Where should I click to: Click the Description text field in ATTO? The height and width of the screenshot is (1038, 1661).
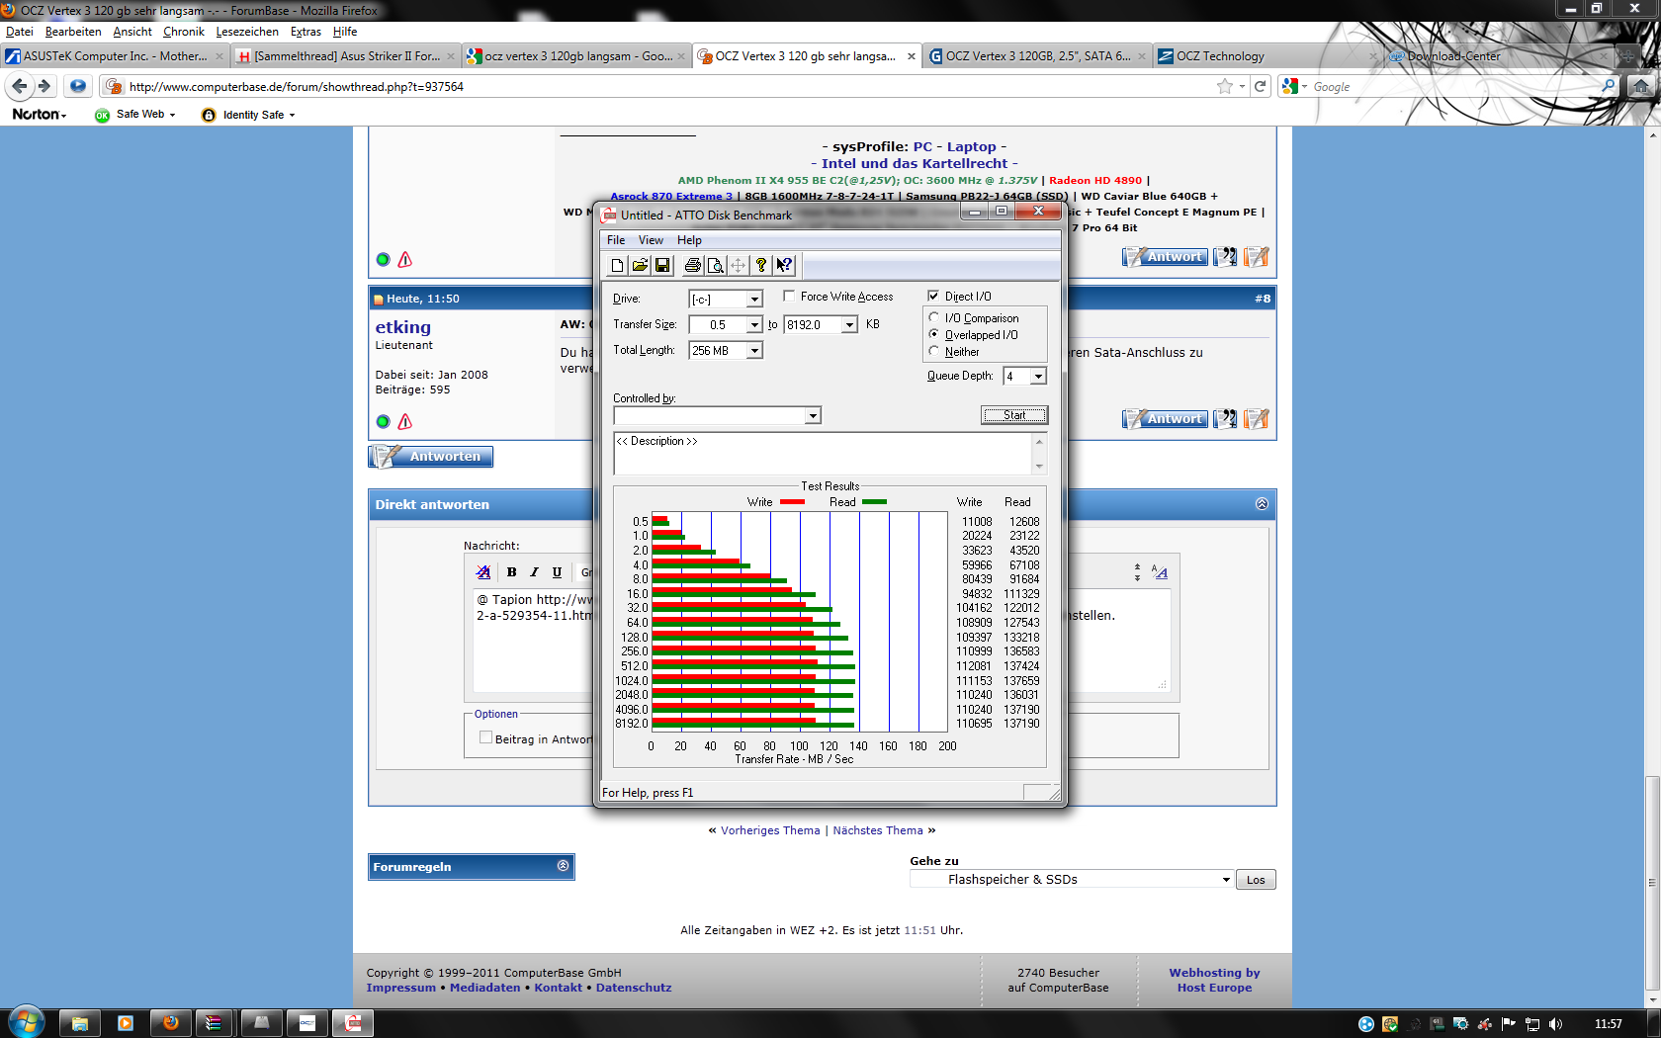pos(823,454)
